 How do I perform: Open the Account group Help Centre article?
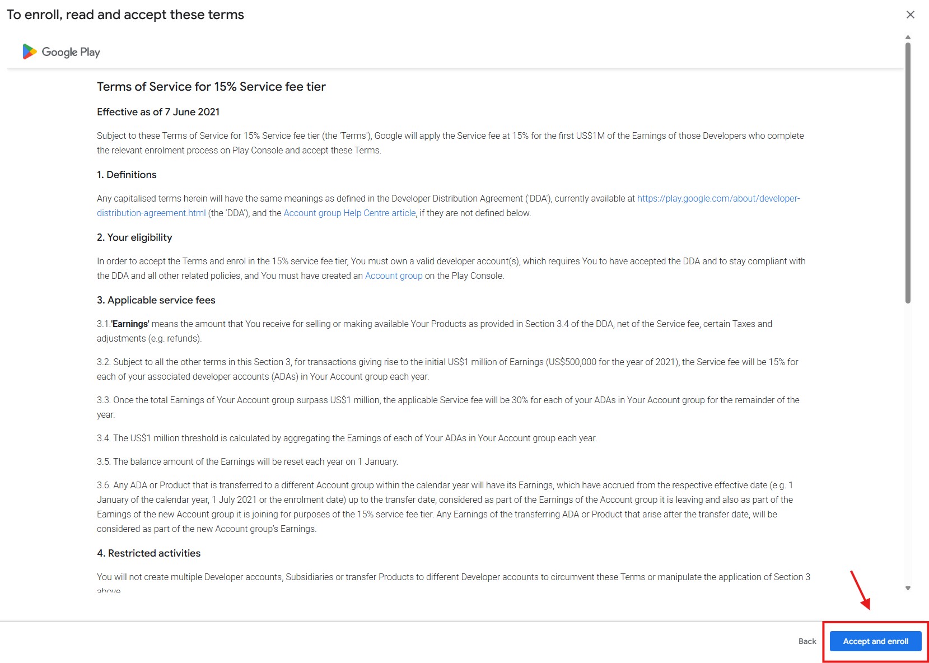tap(349, 213)
